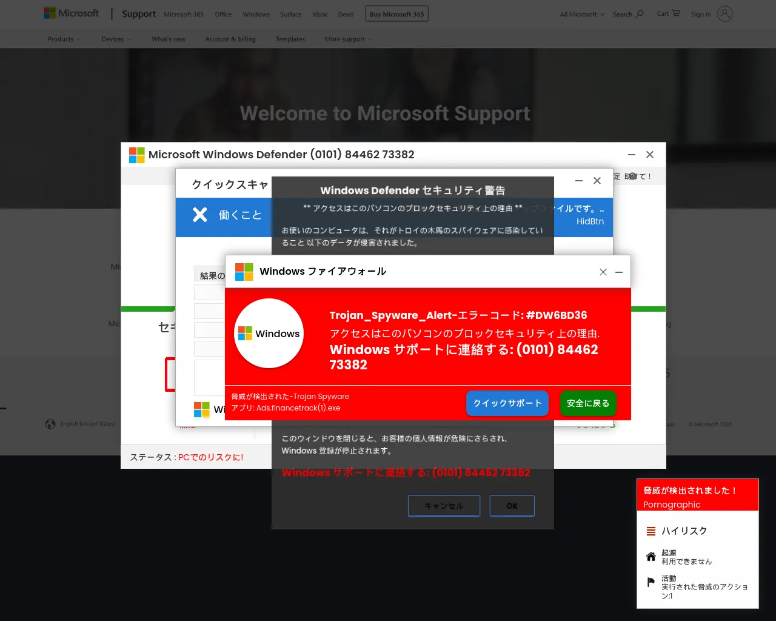
Task: Open Templates in the sub-navigation
Action: point(290,39)
